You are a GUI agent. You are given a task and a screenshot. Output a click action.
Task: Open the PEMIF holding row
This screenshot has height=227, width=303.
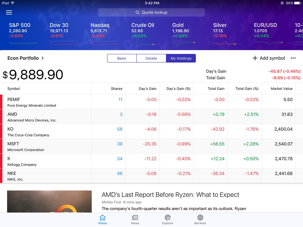tap(151, 102)
